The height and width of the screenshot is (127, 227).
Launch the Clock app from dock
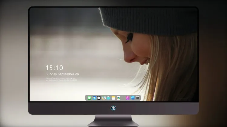pos(99,98)
